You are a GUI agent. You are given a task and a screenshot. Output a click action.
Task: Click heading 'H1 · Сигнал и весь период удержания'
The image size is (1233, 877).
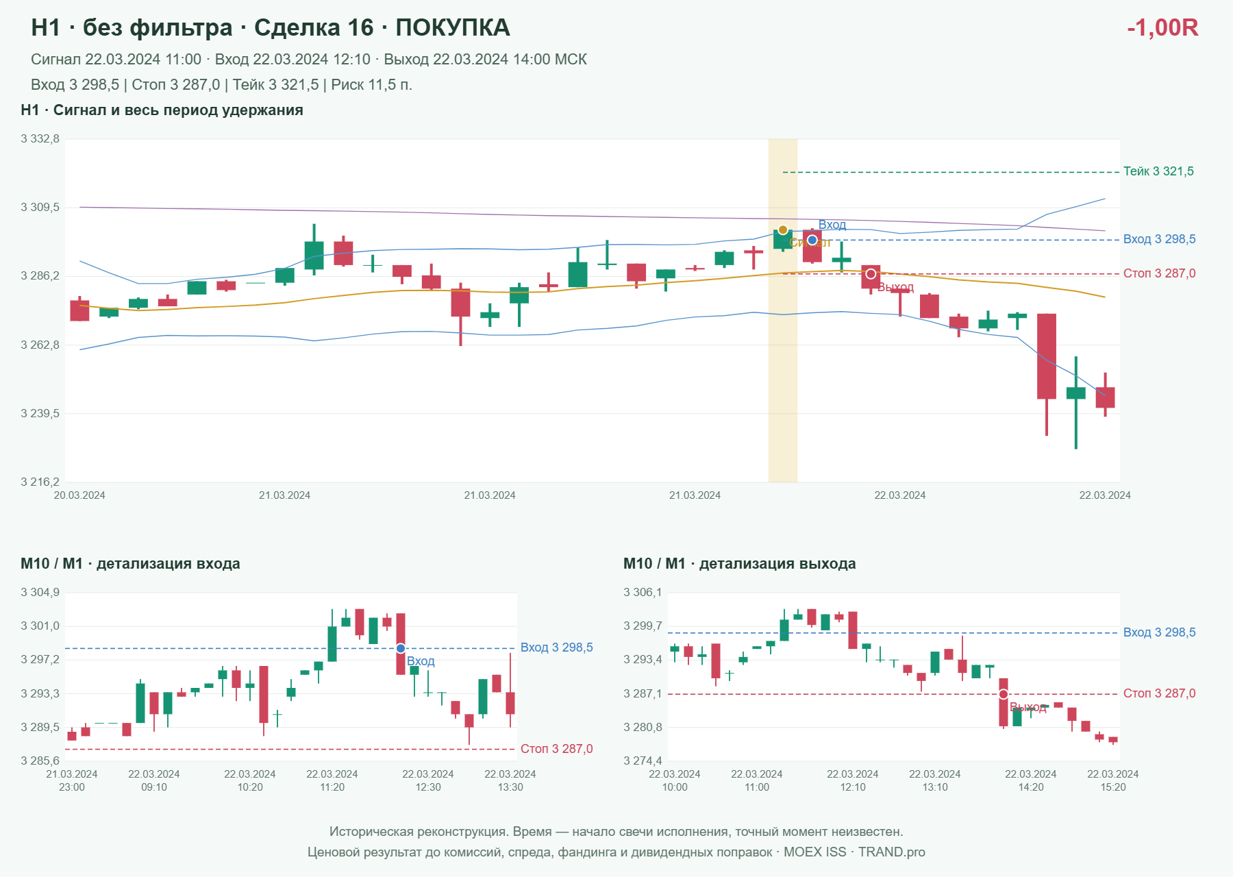[x=162, y=110]
